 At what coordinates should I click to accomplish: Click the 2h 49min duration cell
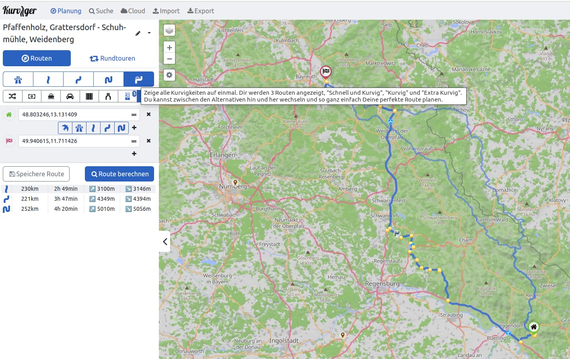(66, 189)
